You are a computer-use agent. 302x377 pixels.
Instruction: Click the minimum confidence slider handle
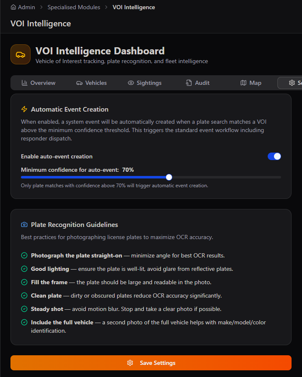[169, 177]
